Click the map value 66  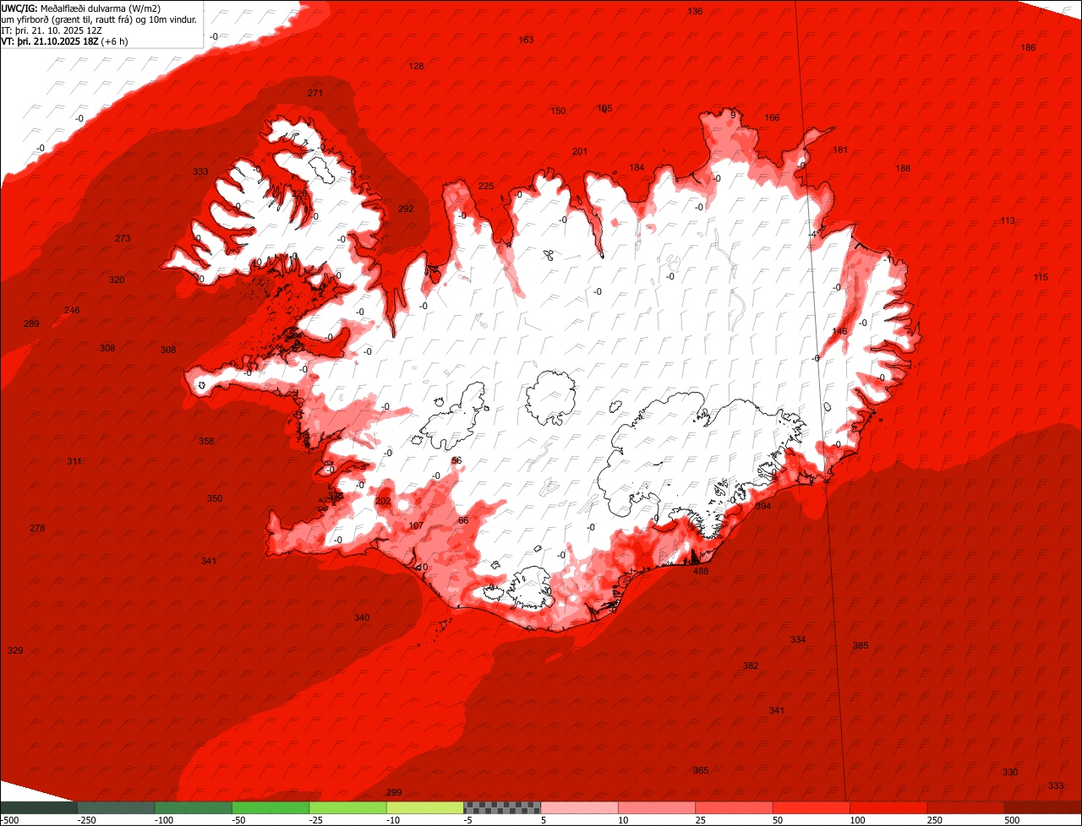click(463, 520)
